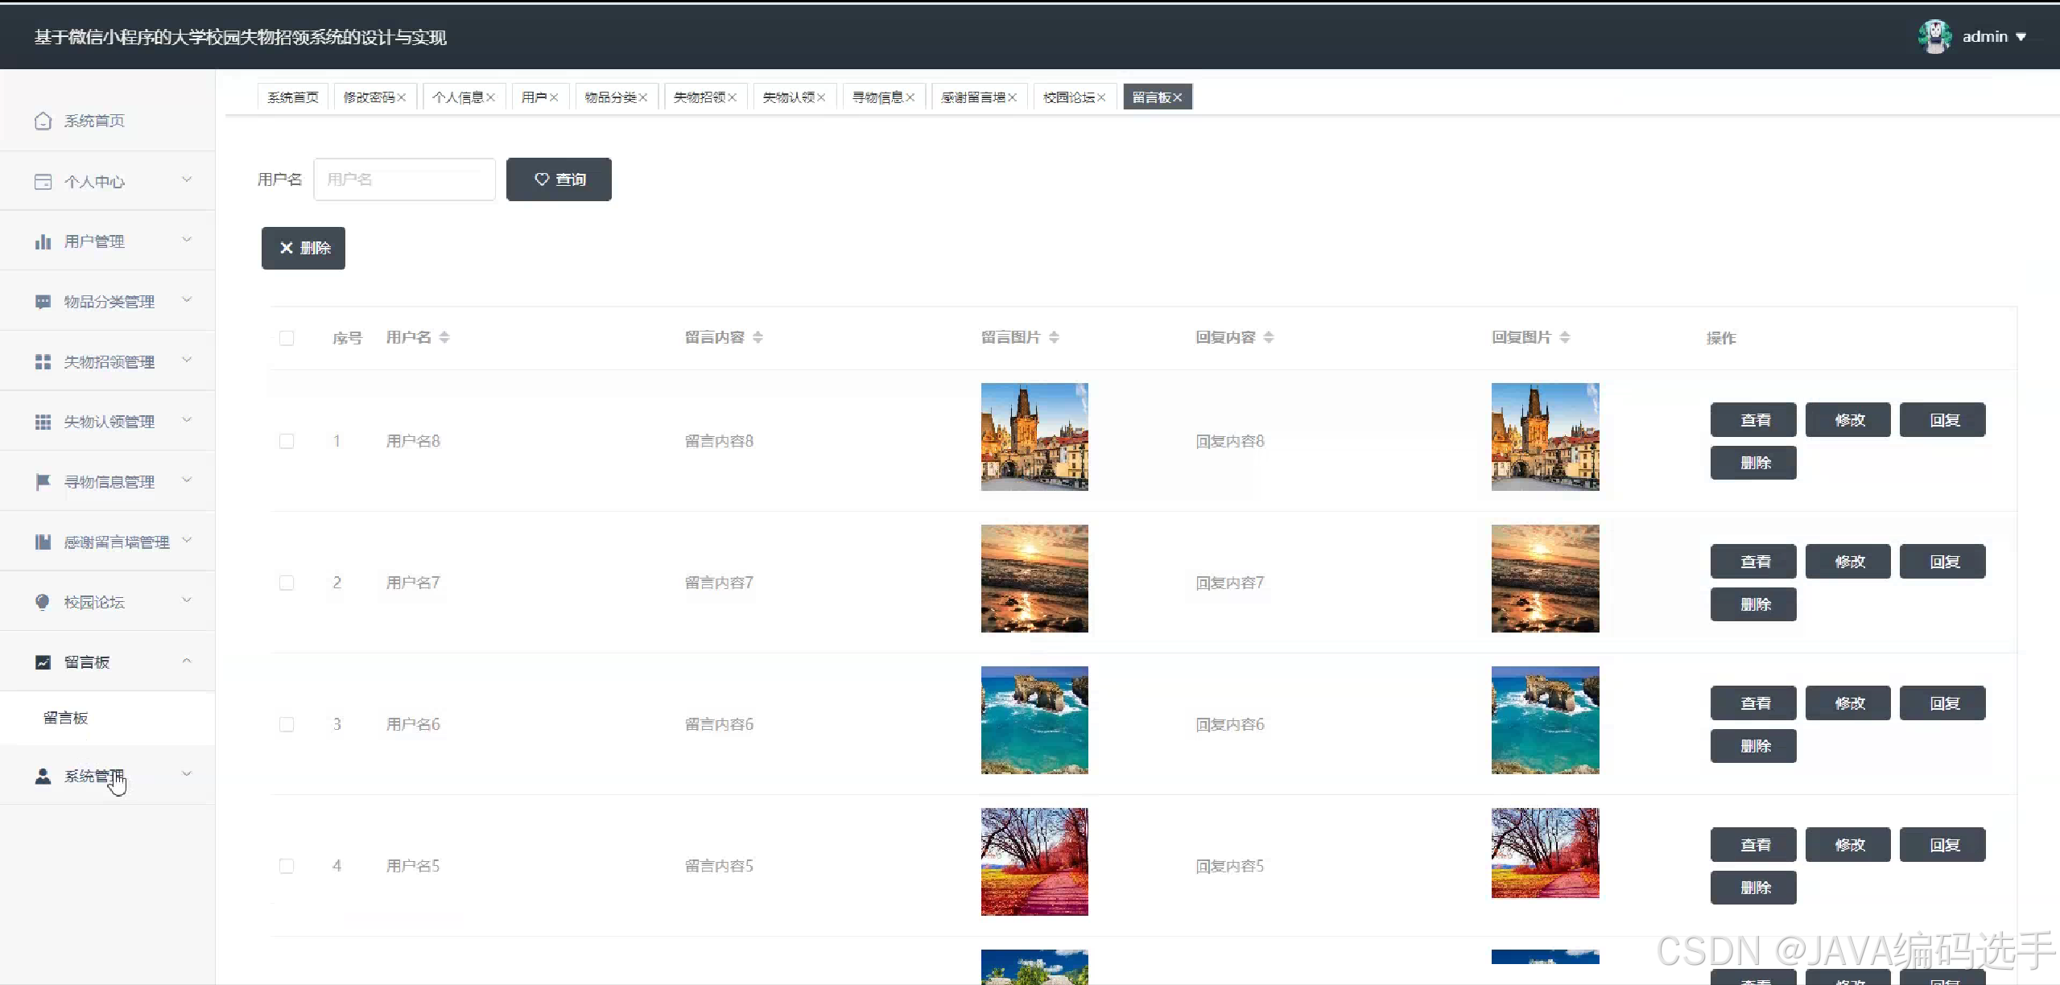Tick the checkbox for row 用户名6
This screenshot has height=985, width=2060.
point(287,724)
